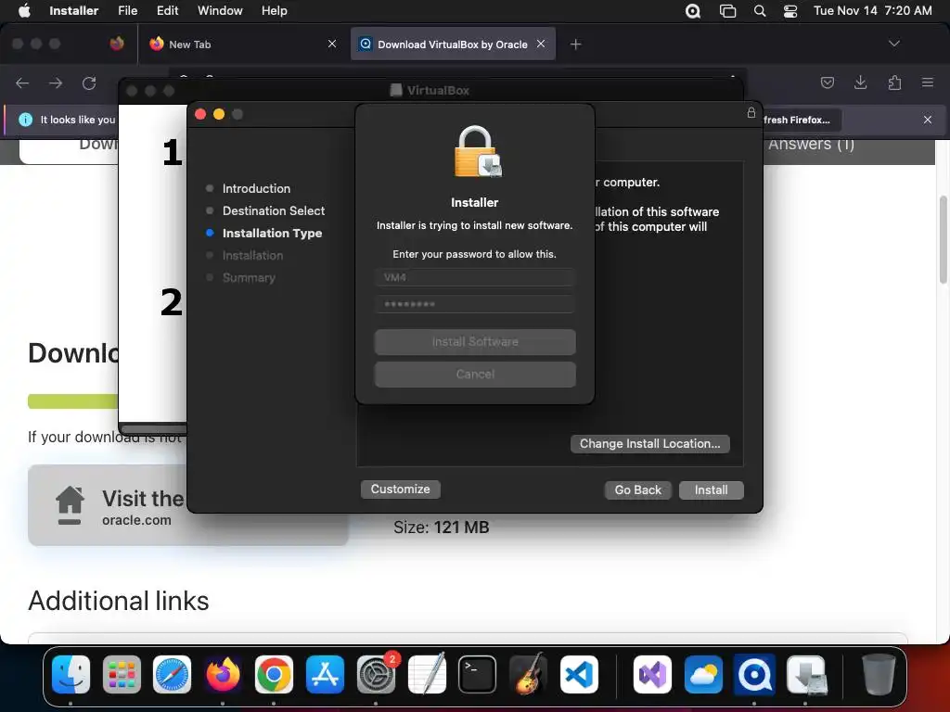Viewport: 950px width, 712px height.
Task: Open the cloud weather app in dock
Action: coord(703,674)
